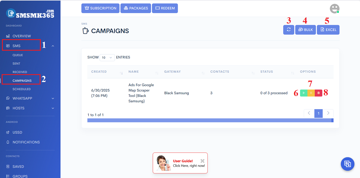Delete the campaign with red trash button
Screen dimensions: 360x178
[x=318, y=93]
